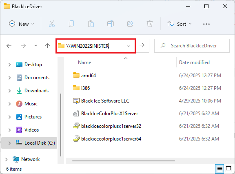Open the Sort dropdown

pos(180,24)
